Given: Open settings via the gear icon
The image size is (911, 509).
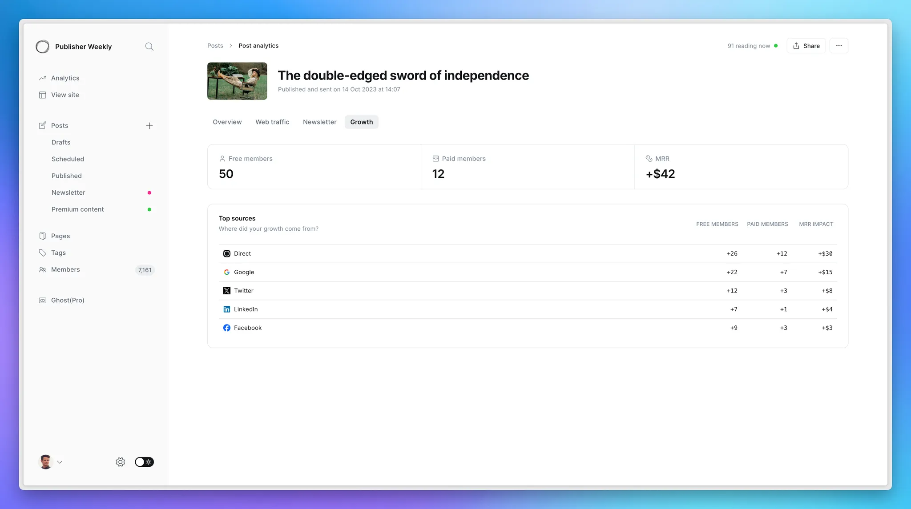Looking at the screenshot, I should point(120,462).
